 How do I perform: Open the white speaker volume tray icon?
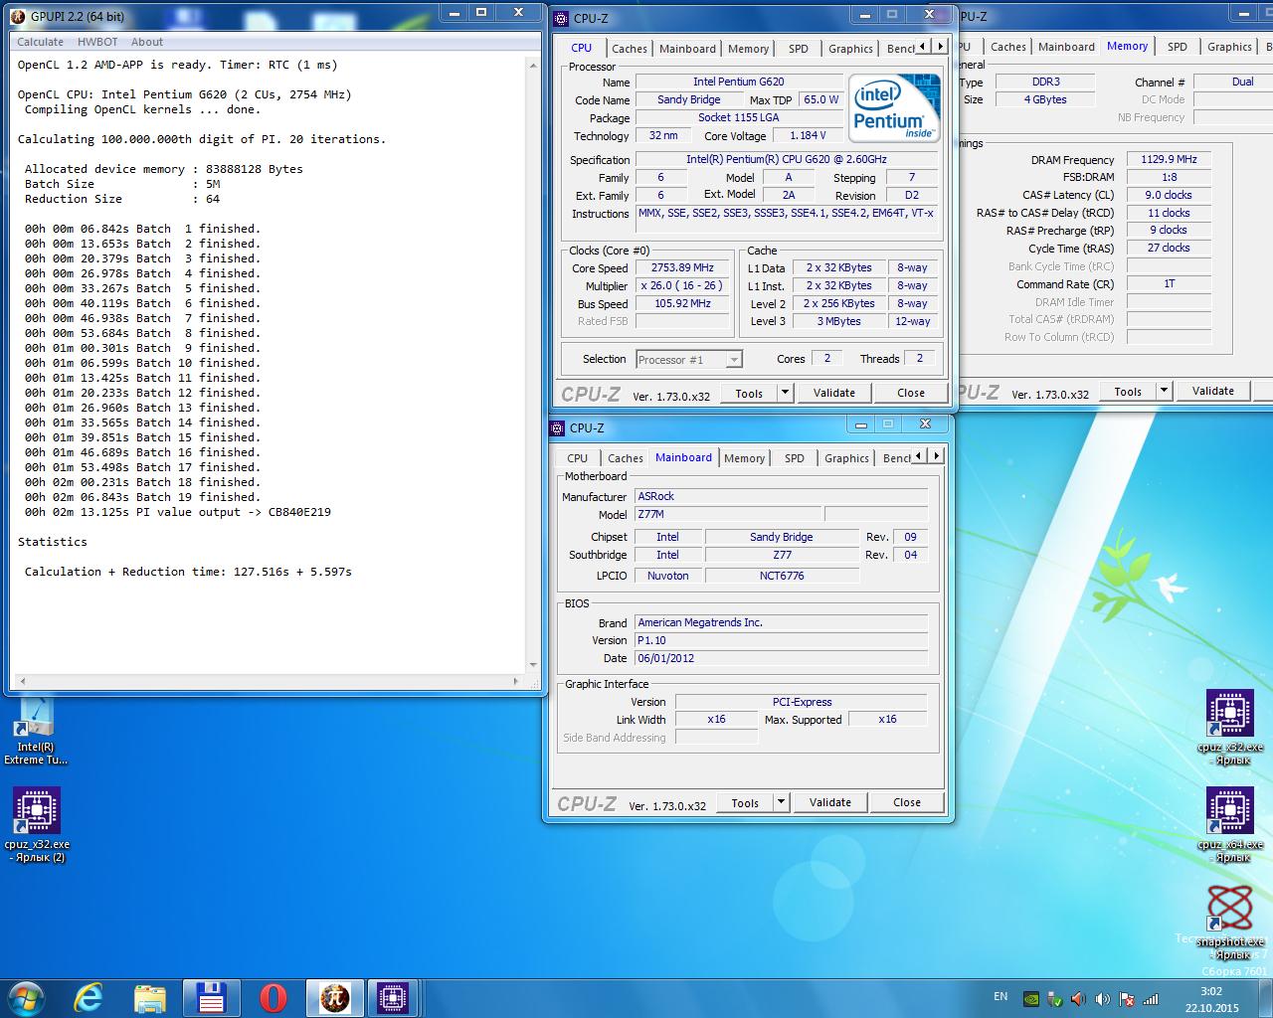pos(1102,999)
